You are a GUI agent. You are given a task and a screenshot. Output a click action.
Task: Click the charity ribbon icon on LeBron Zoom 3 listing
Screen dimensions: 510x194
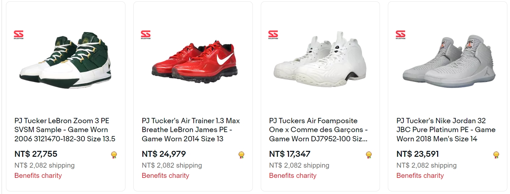click(114, 155)
